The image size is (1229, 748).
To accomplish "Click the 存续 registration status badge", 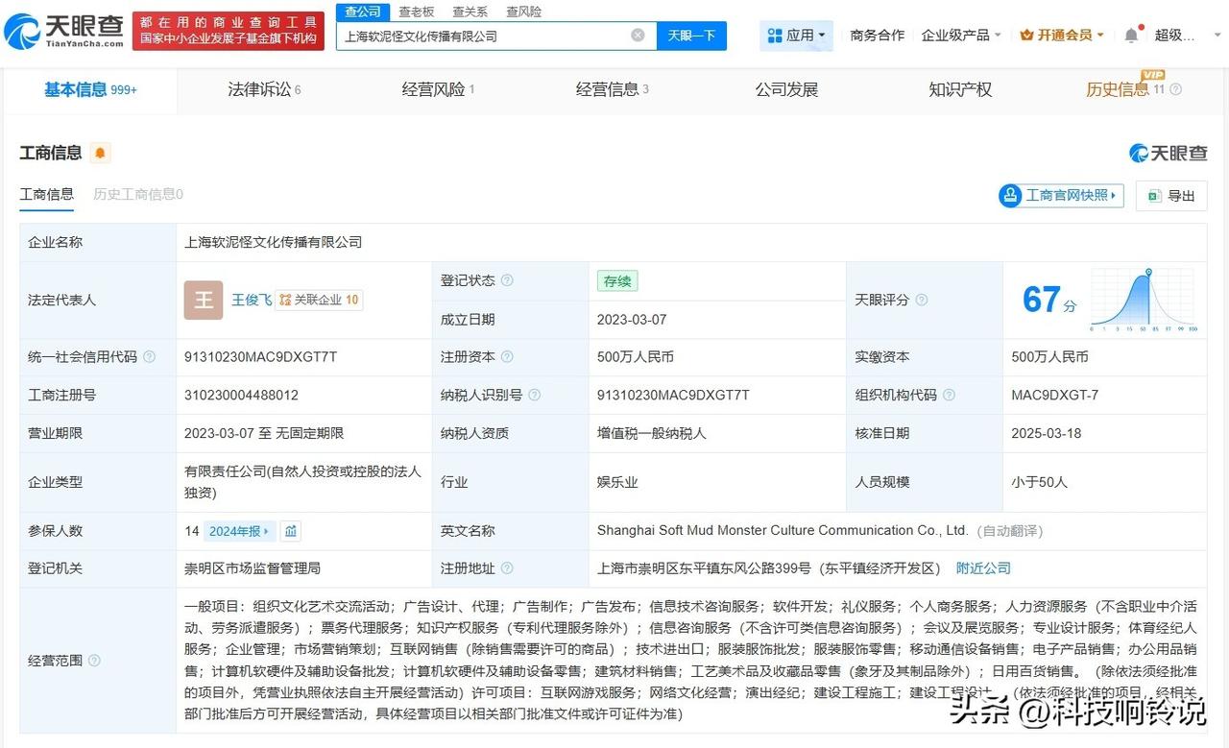I will point(617,281).
